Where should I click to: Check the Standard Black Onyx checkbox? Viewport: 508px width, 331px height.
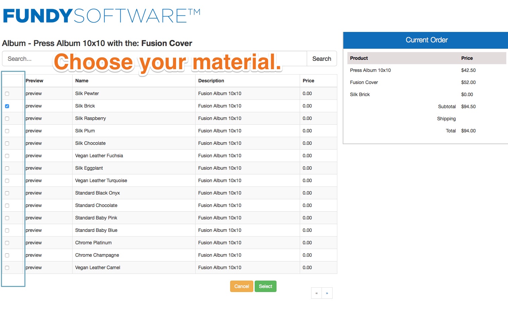pos(7,193)
